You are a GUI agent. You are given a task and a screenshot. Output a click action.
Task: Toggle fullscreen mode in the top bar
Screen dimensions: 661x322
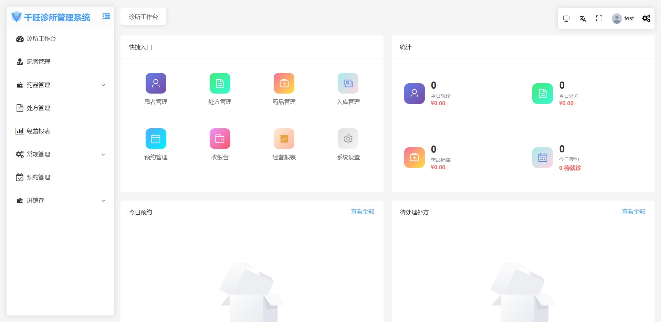tap(599, 19)
